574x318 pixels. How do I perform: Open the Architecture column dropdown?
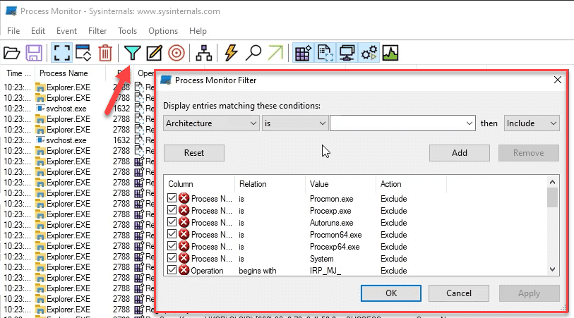211,123
